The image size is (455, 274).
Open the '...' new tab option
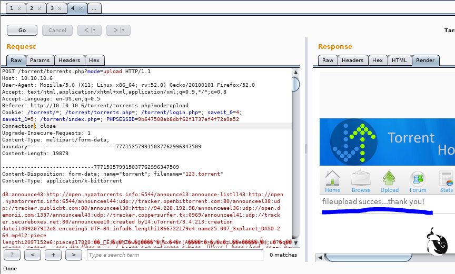(x=94, y=9)
